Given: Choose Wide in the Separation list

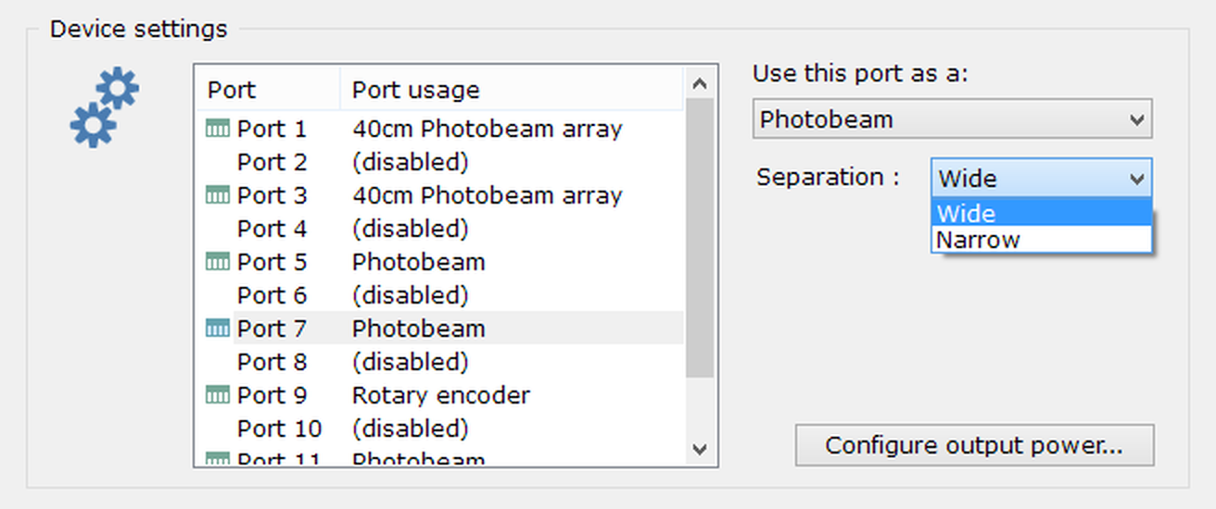Looking at the screenshot, I should coord(967,214).
